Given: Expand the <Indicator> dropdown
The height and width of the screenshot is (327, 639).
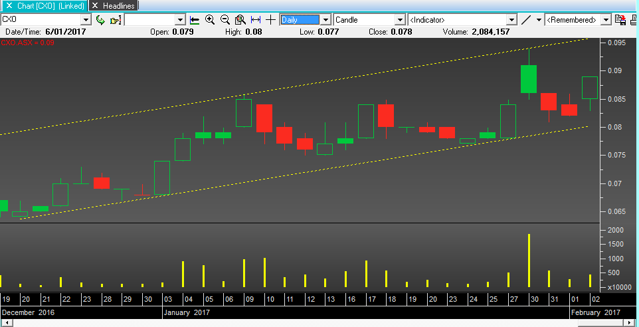Looking at the screenshot, I should pos(512,19).
